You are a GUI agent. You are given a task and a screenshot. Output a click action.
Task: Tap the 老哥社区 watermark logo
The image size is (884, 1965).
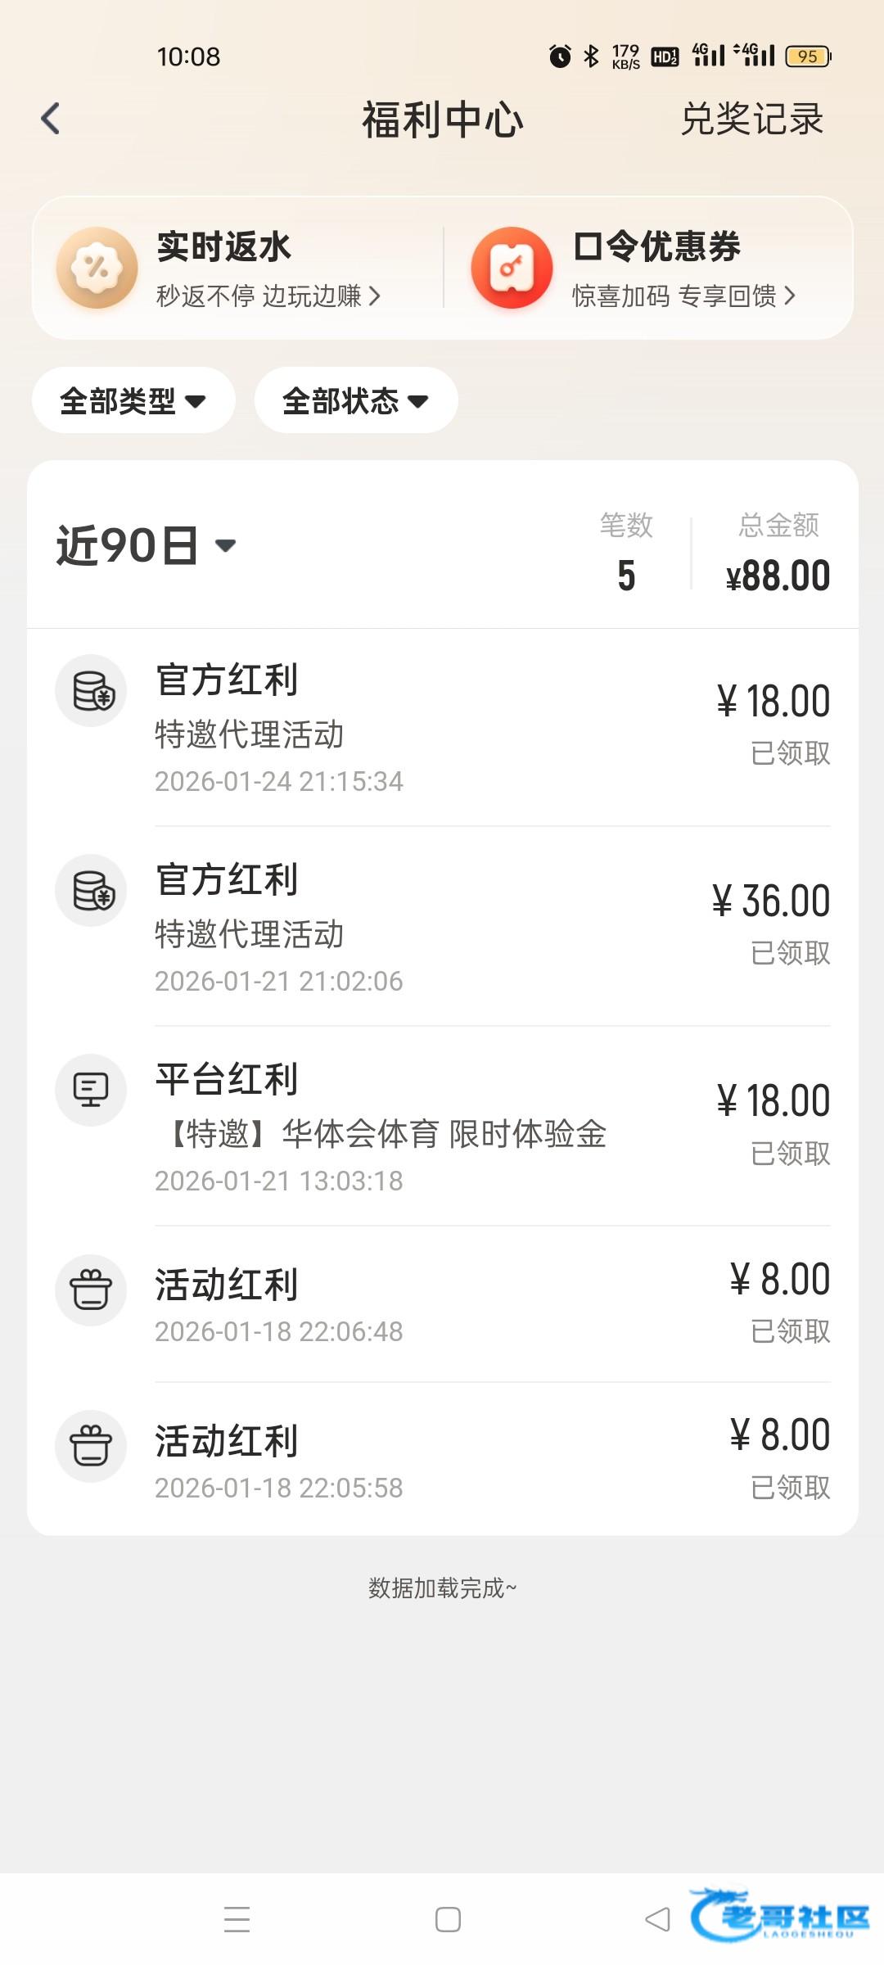pyautogui.click(x=780, y=1916)
